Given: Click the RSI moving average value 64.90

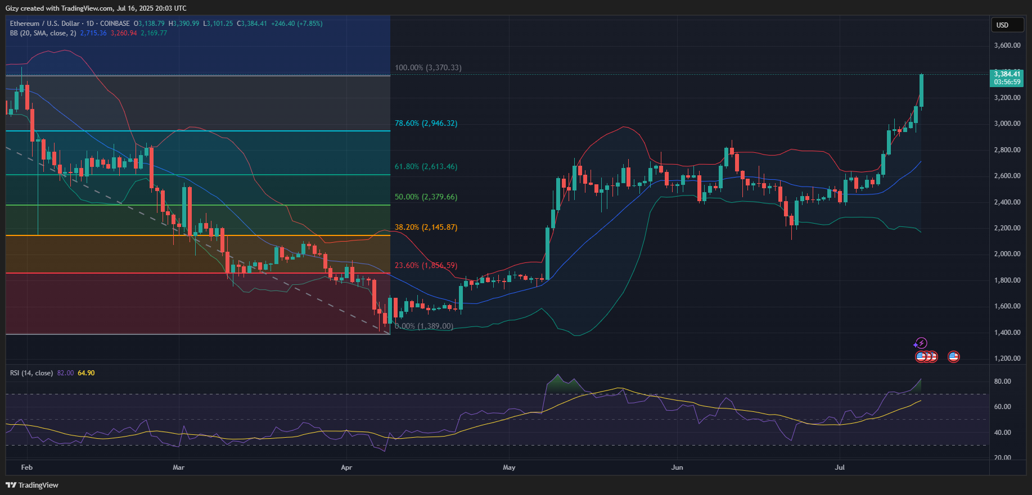Looking at the screenshot, I should point(86,373).
